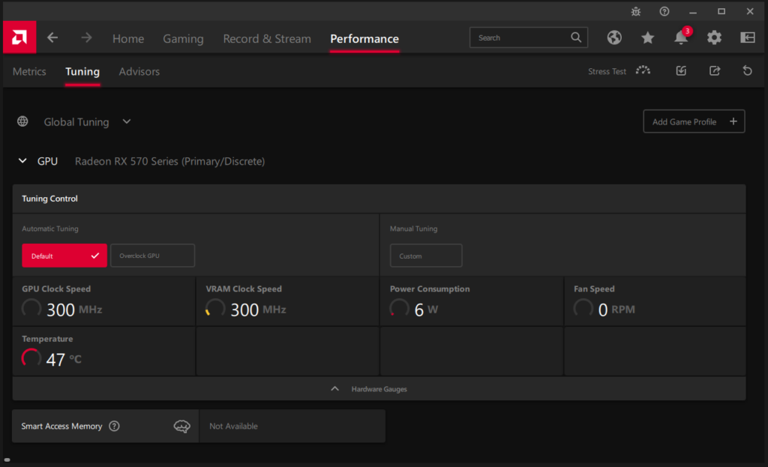The width and height of the screenshot is (768, 467).
Task: Select Default automatic tuning option
Action: 64,256
